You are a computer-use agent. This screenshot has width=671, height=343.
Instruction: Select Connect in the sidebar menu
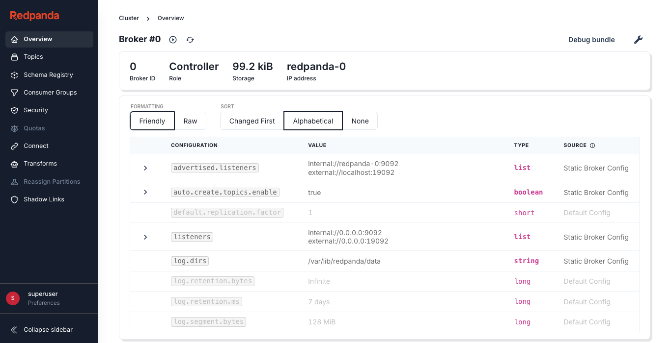coord(36,146)
